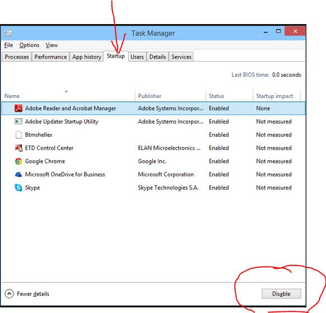Screen dimensions: 326x313
Task: Minimize the Task Manager window
Action: 266,32
